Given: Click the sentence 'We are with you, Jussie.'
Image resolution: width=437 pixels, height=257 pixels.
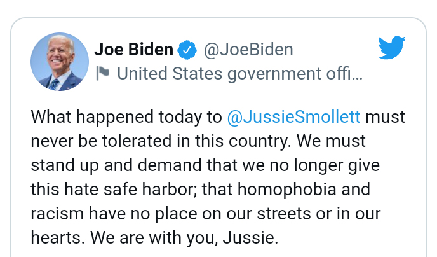Looking at the screenshot, I should click(x=184, y=239).
